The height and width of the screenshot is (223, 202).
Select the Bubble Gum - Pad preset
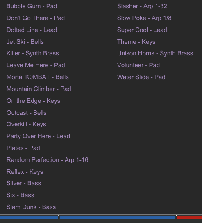(x=32, y=6)
